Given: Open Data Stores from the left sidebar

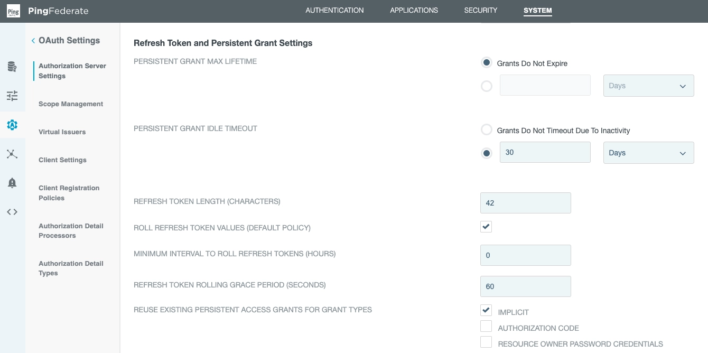Looking at the screenshot, I should click(x=13, y=67).
